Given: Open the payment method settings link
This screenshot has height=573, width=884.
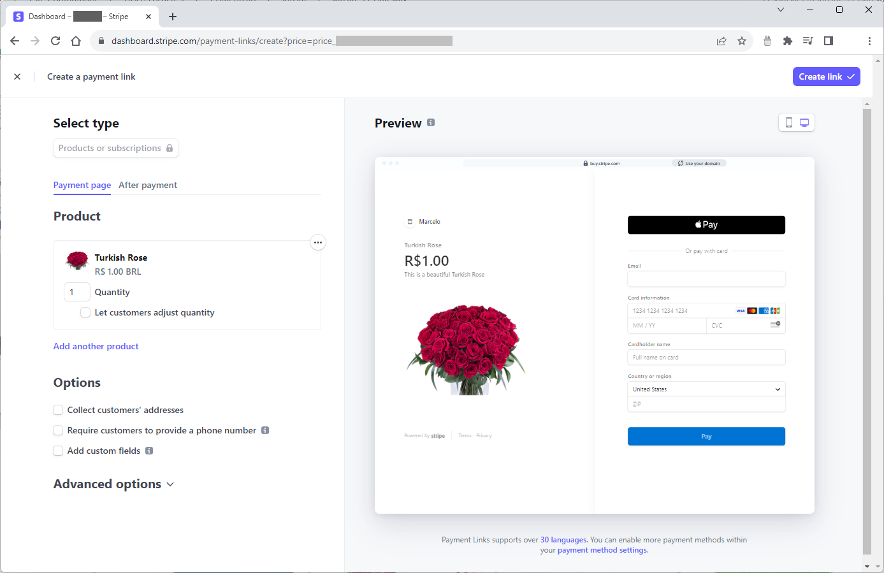Looking at the screenshot, I should tap(603, 550).
